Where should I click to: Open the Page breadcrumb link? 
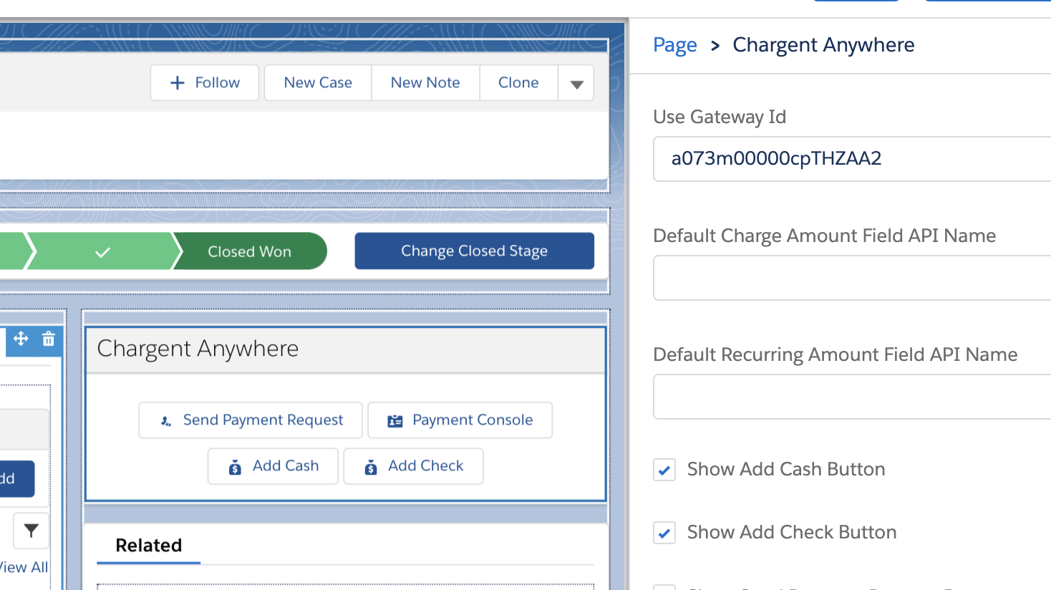click(x=674, y=44)
